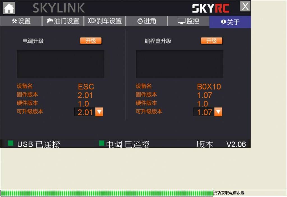Open the 监控 monitor tab
The width and height of the screenshot is (287, 197).
pos(188,21)
